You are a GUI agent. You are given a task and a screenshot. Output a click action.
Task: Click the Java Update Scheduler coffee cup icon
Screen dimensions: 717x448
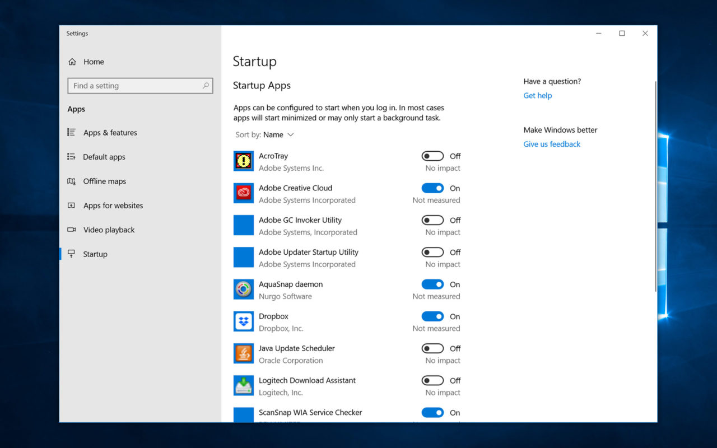coord(243,353)
